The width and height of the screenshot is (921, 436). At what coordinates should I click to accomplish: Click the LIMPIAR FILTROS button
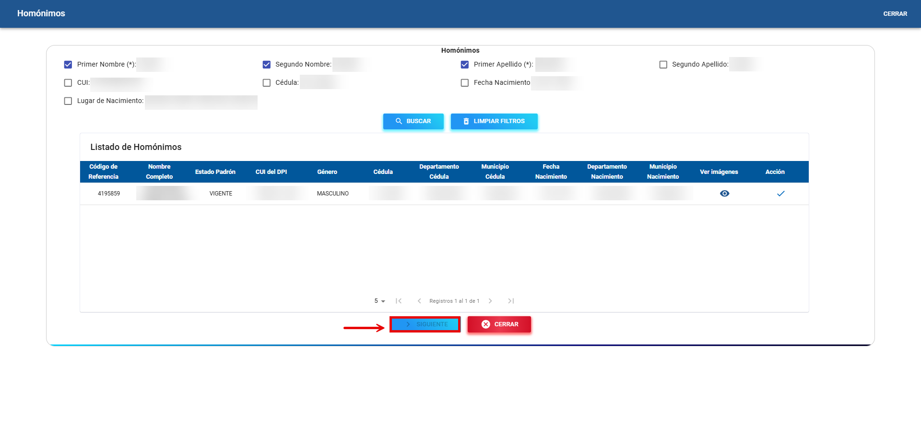point(494,121)
